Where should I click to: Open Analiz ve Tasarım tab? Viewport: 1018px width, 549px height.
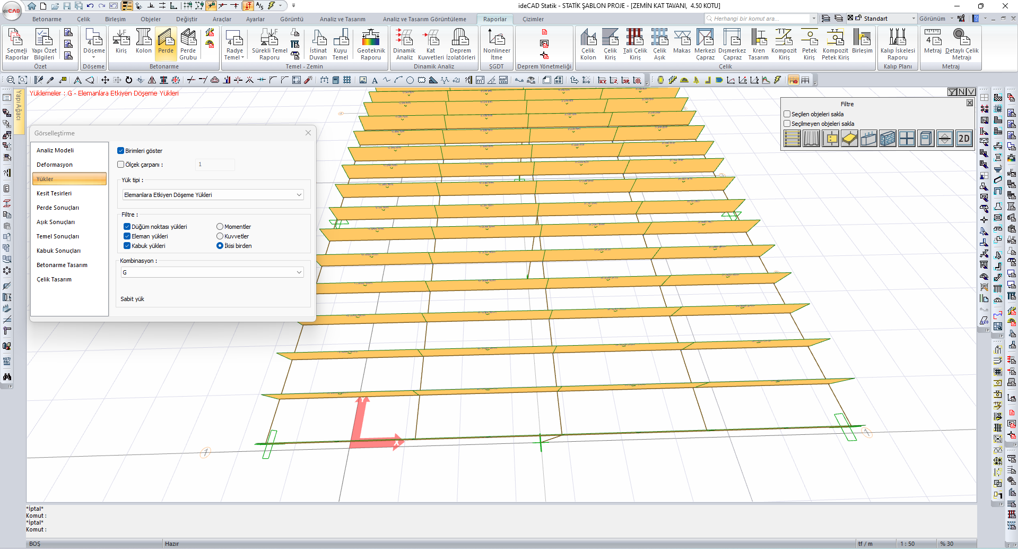(x=342, y=19)
